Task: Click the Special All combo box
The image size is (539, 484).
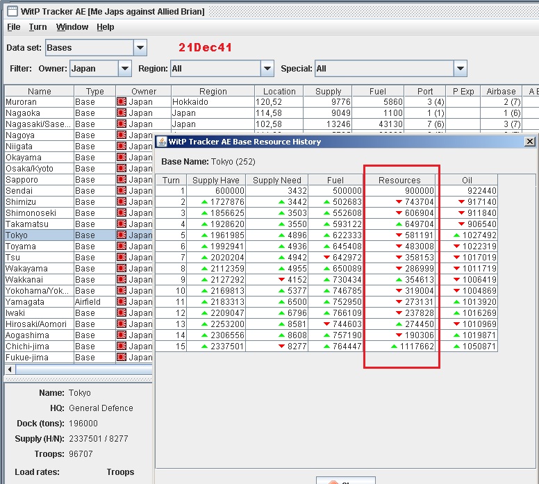Action: [x=391, y=69]
